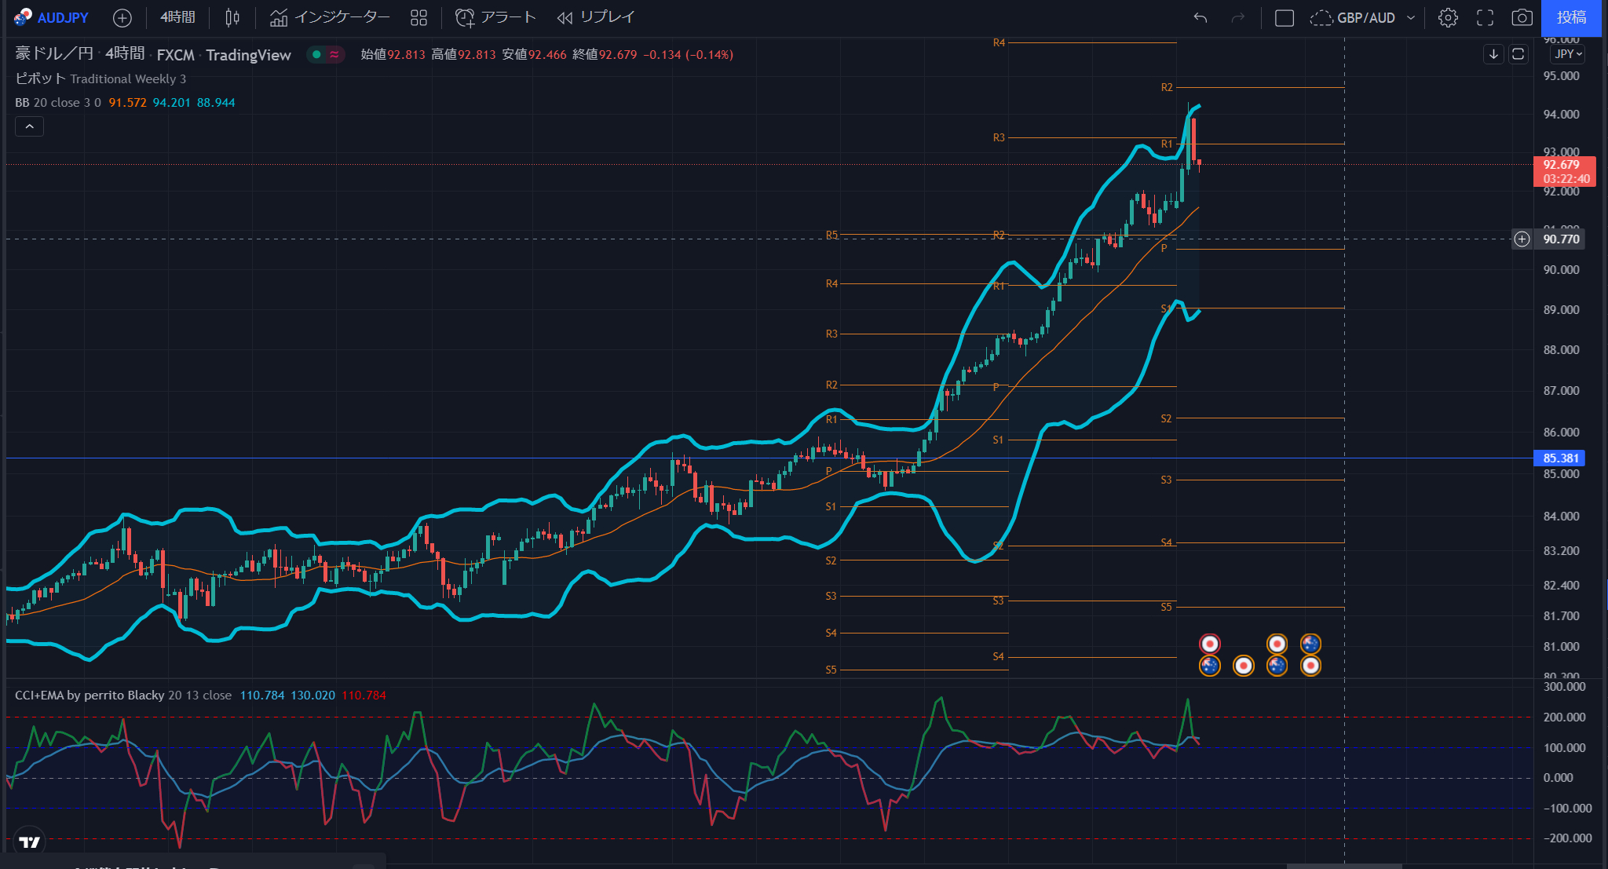This screenshot has height=869, width=1608.
Task: Add a symbol with the plus icon
Action: point(122,17)
